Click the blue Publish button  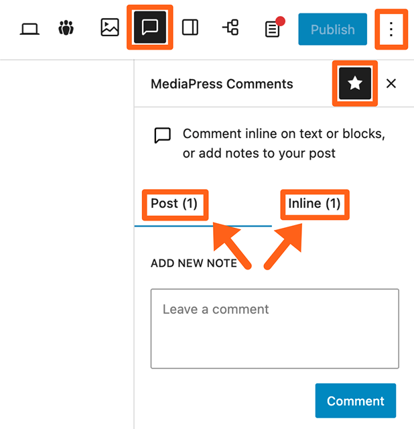coord(332,29)
